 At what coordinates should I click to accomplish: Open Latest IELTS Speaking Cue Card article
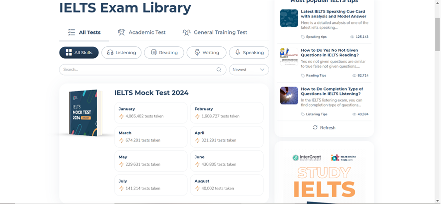pos(334,14)
